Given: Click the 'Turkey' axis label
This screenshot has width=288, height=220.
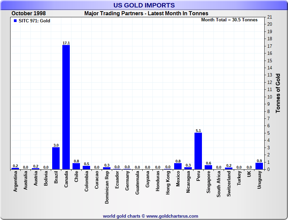Looking at the screenshot, I should 239,178.
